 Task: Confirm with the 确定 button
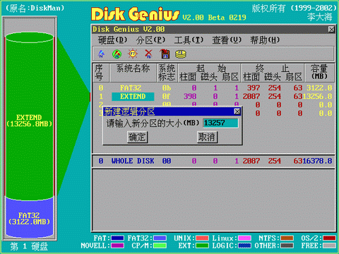pos(138,137)
